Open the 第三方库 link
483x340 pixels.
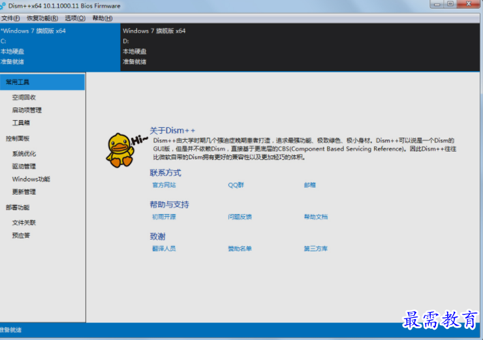(316, 248)
